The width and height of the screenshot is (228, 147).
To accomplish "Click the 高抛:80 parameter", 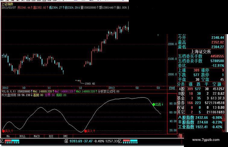I will tap(38, 95).
